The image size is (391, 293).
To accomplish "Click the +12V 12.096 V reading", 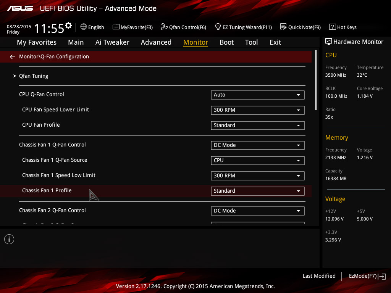I will click(334, 219).
